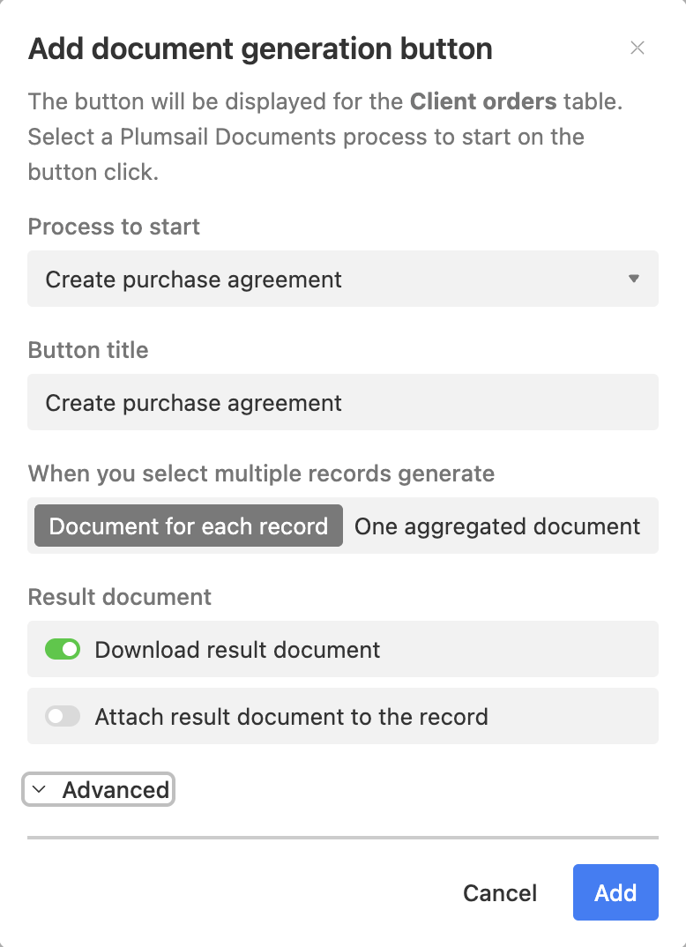Choose Create purchase agreement process
The height and width of the screenshot is (947, 686).
tap(343, 279)
